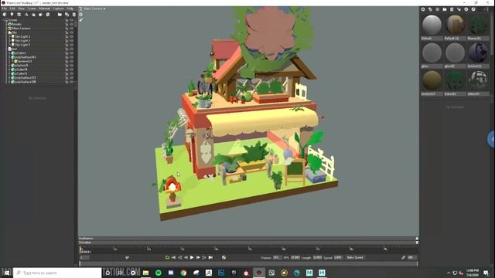Toggle the green loop playback button
Viewport: 495px width, 278px height.
(167, 257)
